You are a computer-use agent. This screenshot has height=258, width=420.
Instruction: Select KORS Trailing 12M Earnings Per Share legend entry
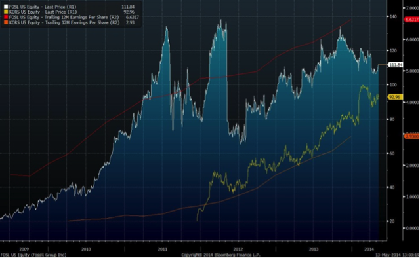[x=64, y=23]
